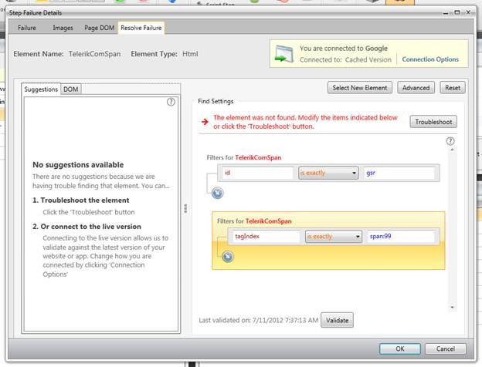Click the panel splitter grip handle
This screenshot has width=482, height=367.
(x=185, y=208)
